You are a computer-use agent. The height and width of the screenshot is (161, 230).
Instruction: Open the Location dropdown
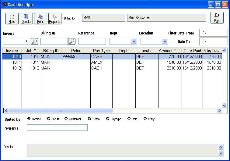pyautogui.click(x=165, y=41)
